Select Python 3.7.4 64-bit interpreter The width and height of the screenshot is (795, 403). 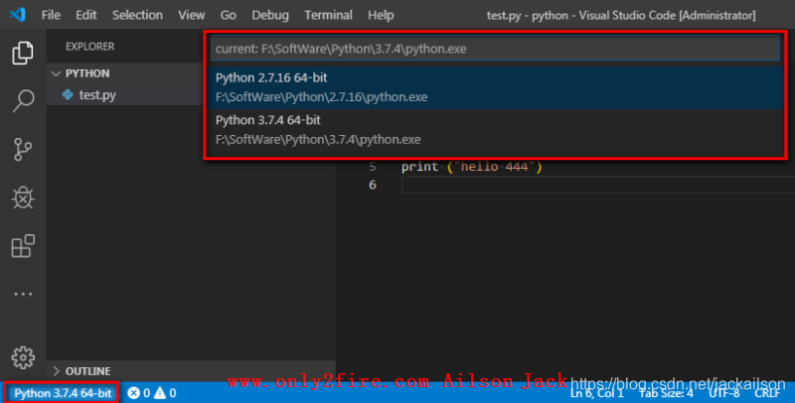[x=495, y=130]
